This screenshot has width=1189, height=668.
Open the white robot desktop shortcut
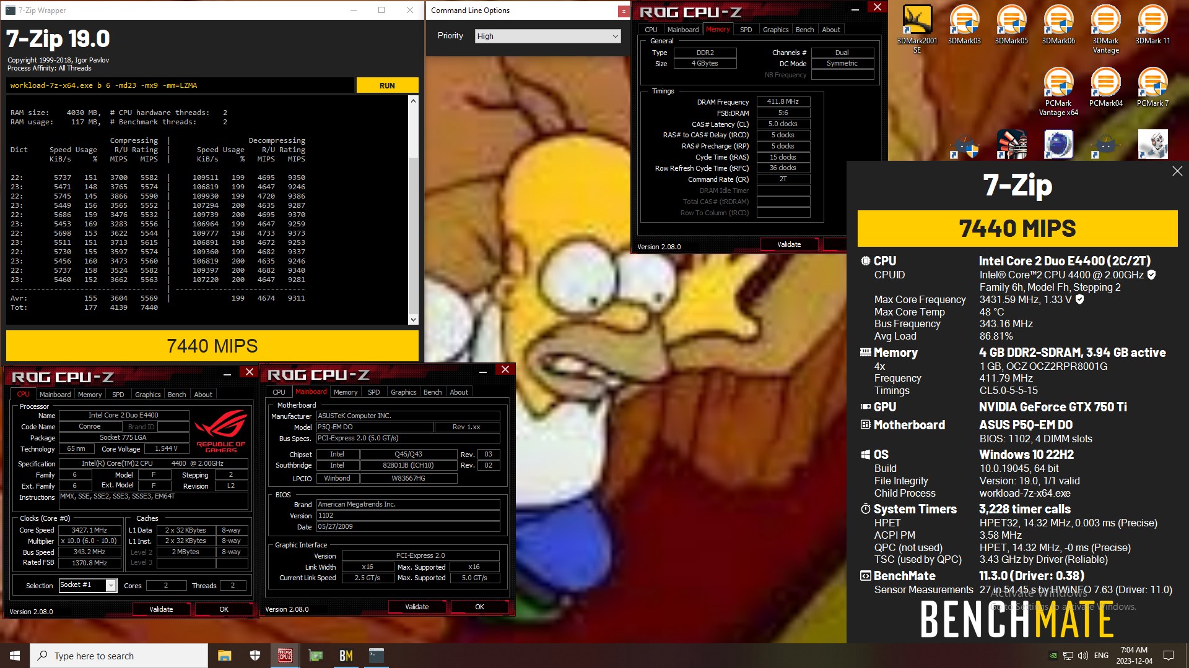(1152, 144)
